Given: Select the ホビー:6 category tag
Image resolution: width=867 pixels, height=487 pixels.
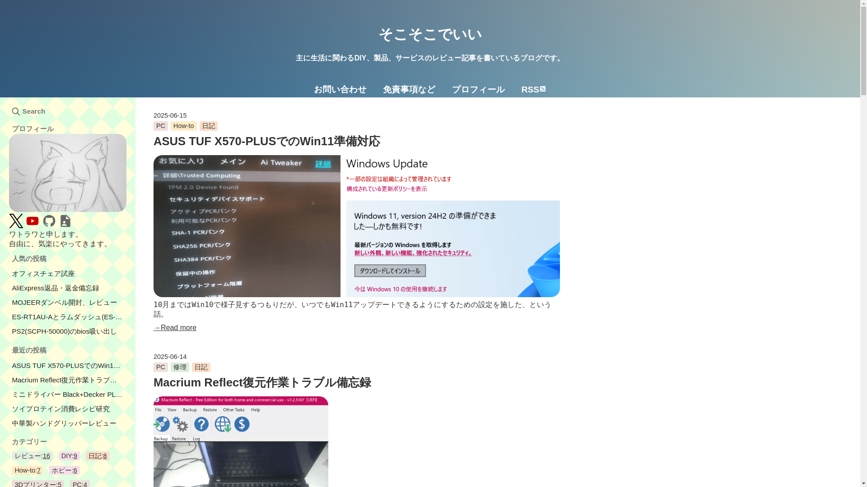Looking at the screenshot, I should pos(65,470).
